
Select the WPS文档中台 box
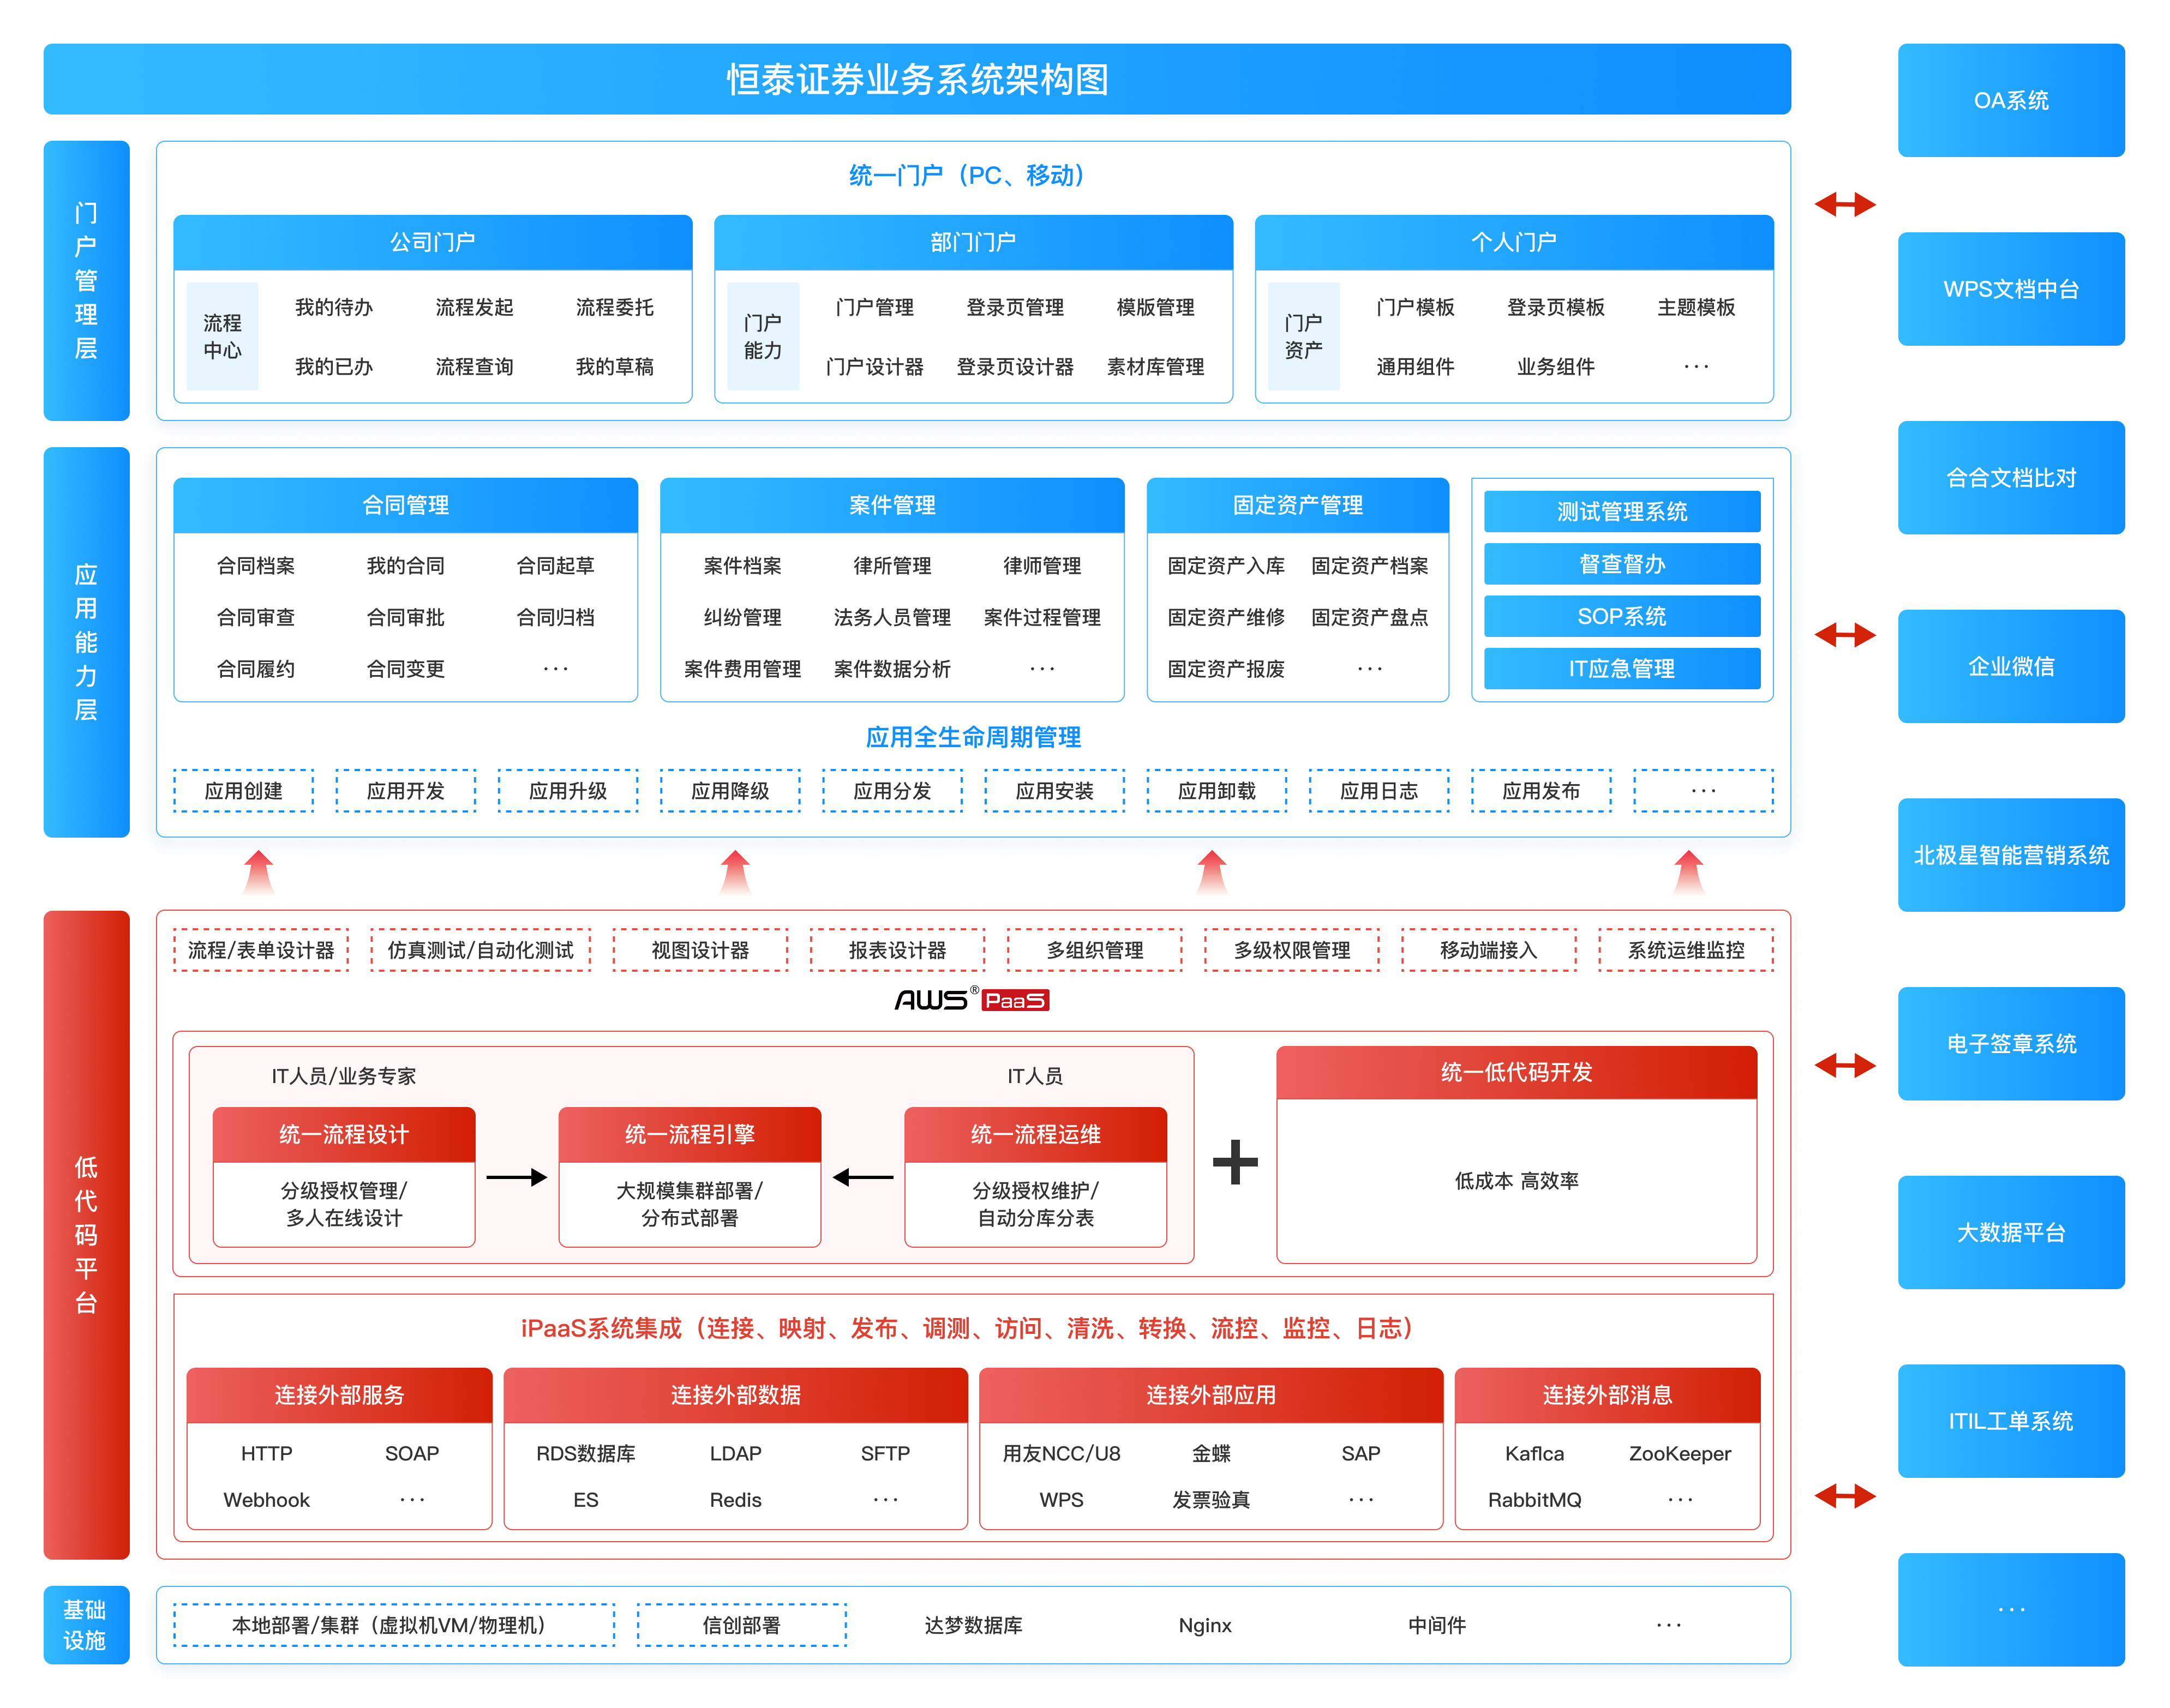pyautogui.click(x=2010, y=289)
